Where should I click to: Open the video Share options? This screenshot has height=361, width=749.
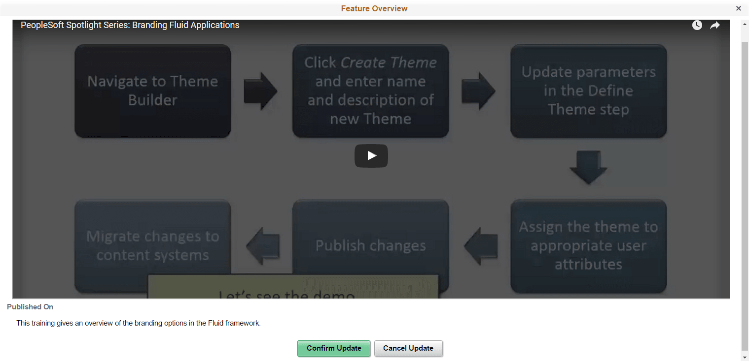(715, 25)
